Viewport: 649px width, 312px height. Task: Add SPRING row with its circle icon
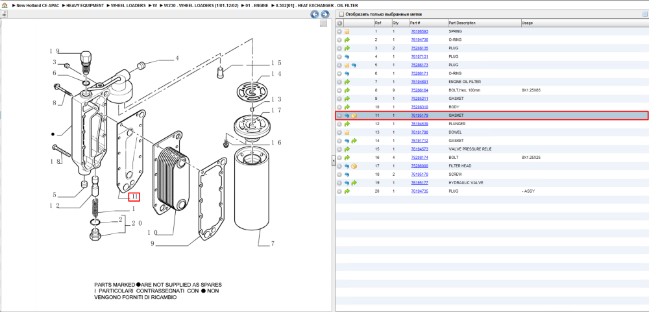(339, 31)
